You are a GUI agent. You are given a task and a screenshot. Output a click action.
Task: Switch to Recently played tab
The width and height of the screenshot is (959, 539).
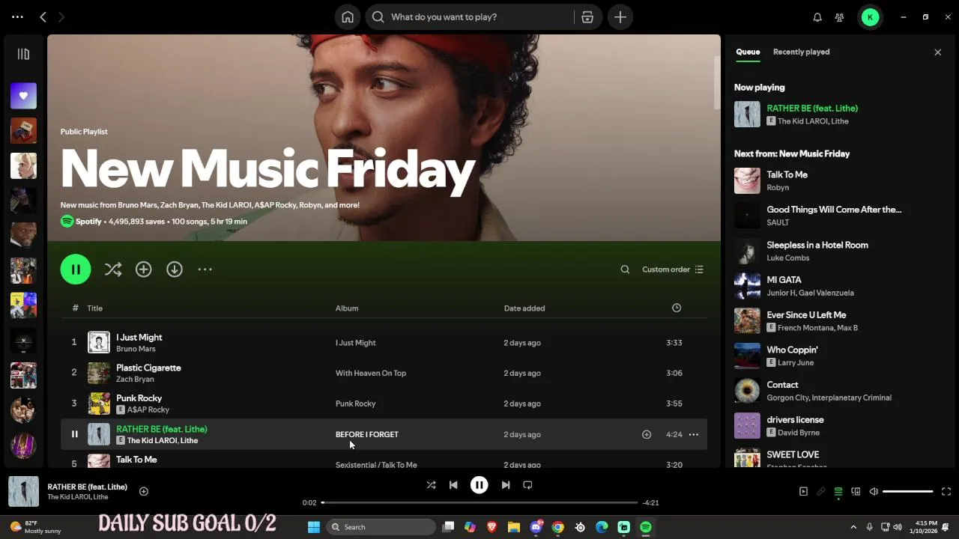click(801, 52)
